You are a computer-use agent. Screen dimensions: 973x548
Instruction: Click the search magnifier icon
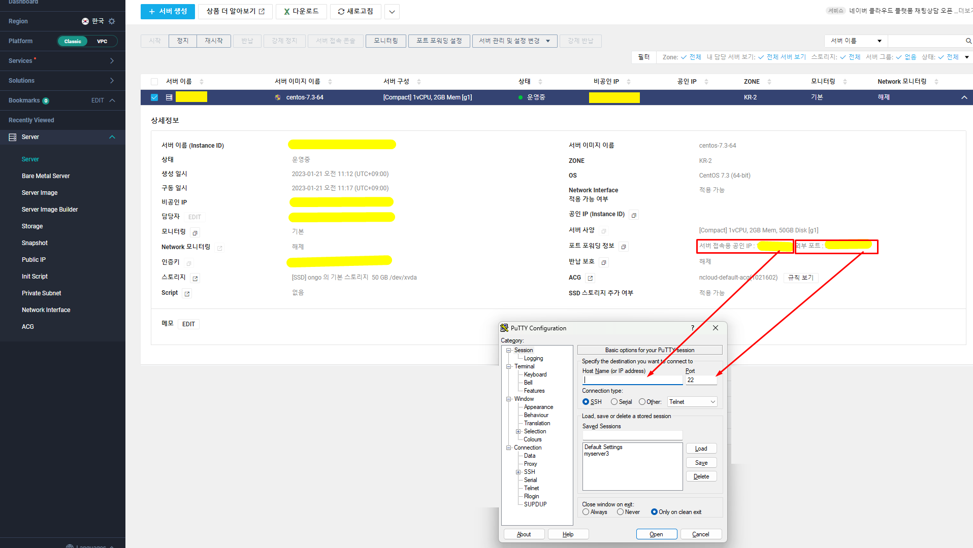pyautogui.click(x=968, y=41)
